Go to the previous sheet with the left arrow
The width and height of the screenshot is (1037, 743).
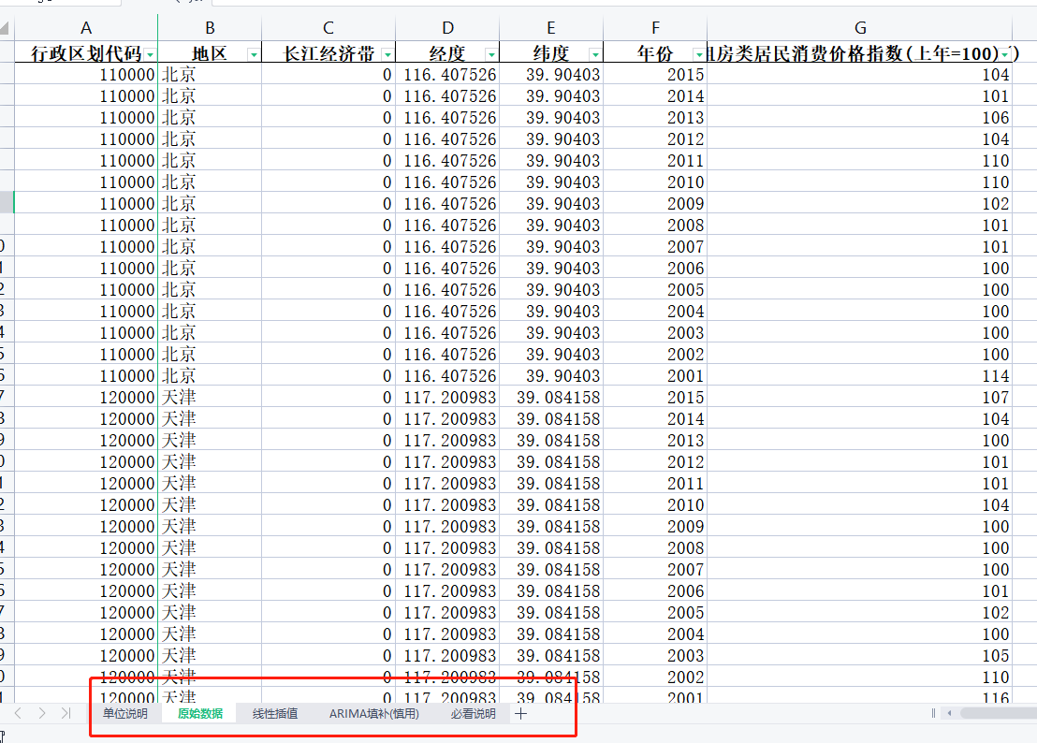[19, 713]
